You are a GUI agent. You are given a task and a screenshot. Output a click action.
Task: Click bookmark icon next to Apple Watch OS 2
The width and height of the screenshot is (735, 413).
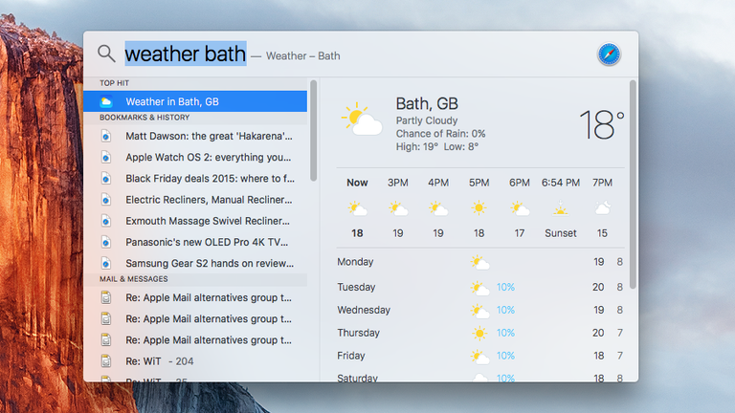pos(106,158)
